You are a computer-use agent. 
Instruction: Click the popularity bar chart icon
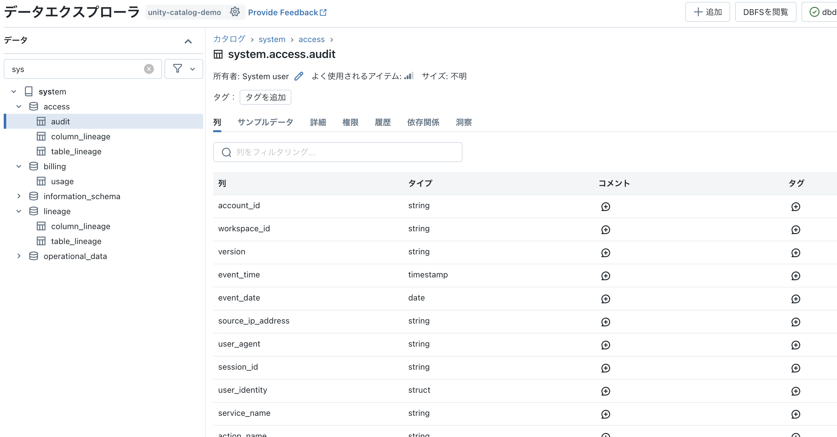(x=409, y=76)
